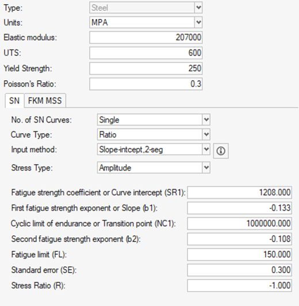This screenshot has height=306, width=299.
Task: Click the Transition point (NC1) field
Action: [239, 224]
